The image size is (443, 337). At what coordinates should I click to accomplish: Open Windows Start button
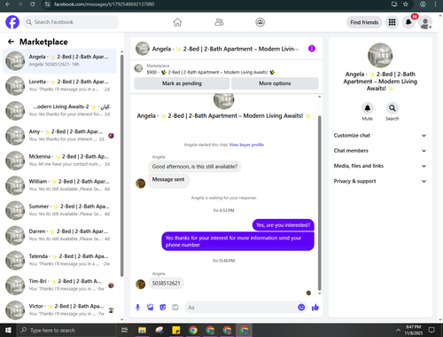(x=8, y=330)
